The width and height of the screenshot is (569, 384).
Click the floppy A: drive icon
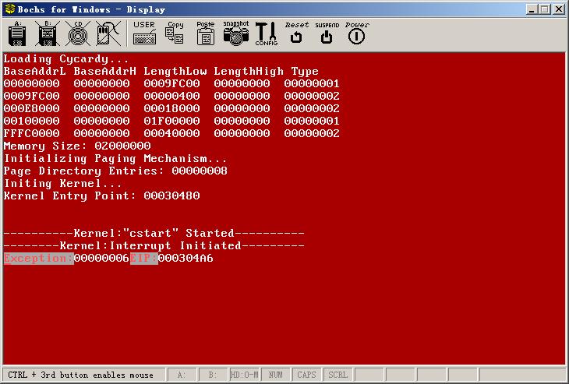point(17,34)
